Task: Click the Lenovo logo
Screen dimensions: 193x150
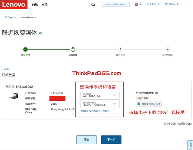Action: [x=14, y=4]
